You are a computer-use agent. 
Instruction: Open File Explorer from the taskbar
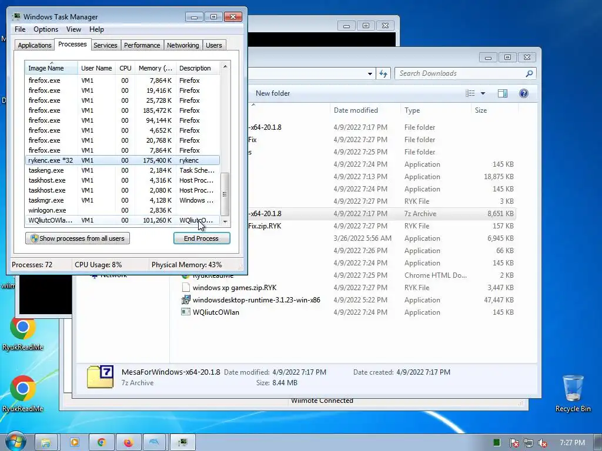46,443
